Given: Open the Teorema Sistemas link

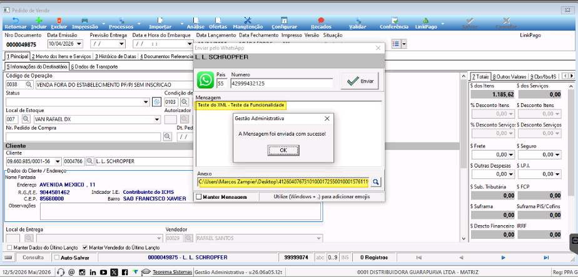Looking at the screenshot, I should pyautogui.click(x=172, y=272).
